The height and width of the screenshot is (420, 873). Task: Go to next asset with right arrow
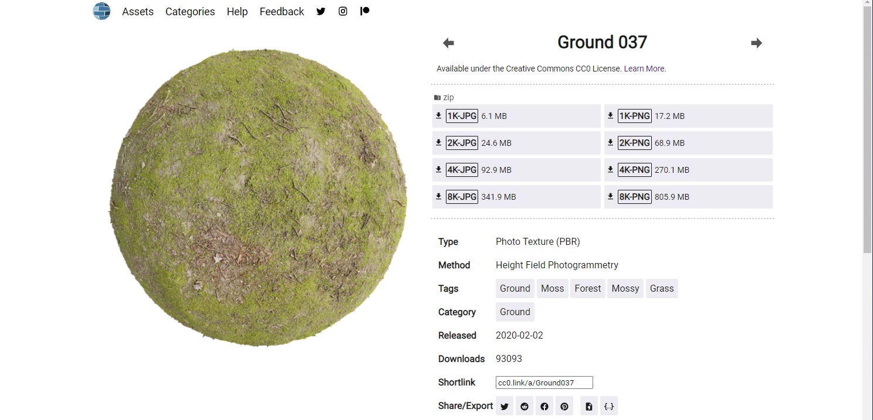coord(756,43)
